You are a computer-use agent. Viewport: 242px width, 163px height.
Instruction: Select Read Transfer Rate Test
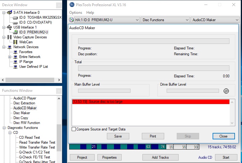click(37, 142)
